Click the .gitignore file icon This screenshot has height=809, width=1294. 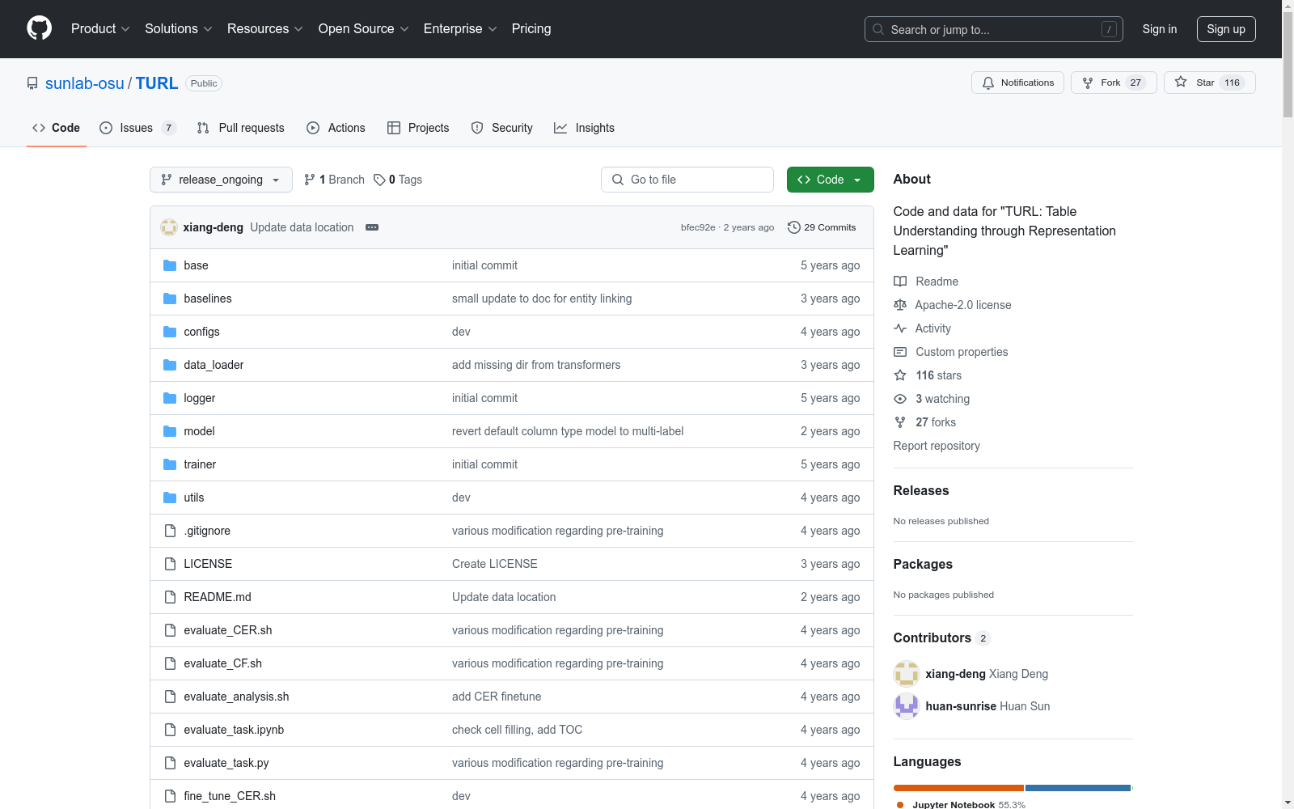[170, 531]
